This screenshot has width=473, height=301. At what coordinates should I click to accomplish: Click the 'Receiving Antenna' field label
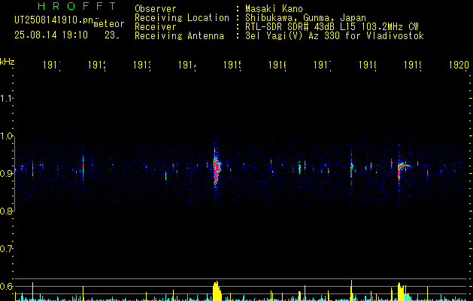point(180,36)
